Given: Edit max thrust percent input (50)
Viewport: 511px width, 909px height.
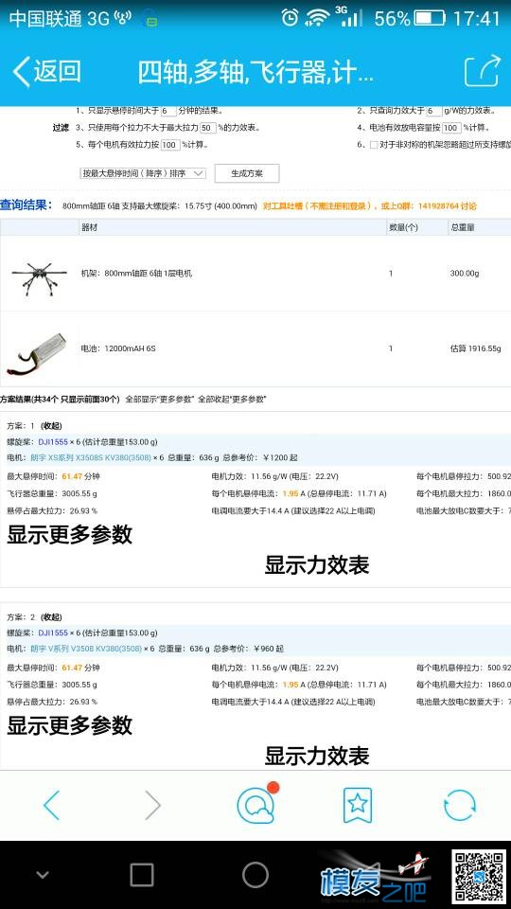Looking at the screenshot, I should pyautogui.click(x=208, y=128).
